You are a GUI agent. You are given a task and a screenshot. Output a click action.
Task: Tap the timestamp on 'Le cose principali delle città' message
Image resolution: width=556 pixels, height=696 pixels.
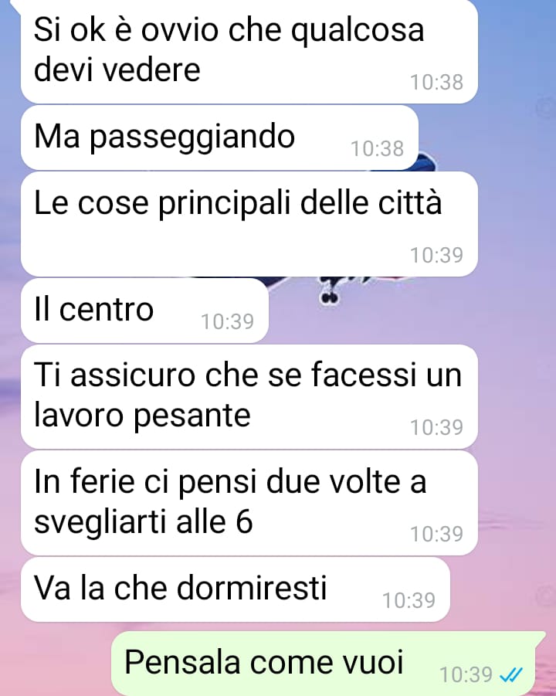(x=436, y=255)
